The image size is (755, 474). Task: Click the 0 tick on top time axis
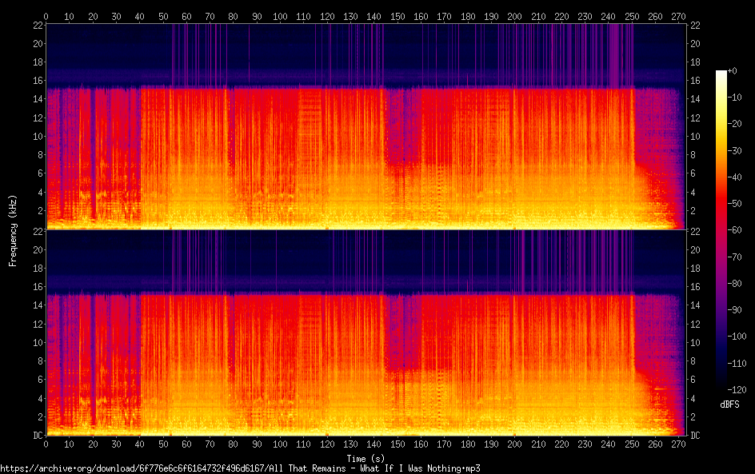pos(46,15)
